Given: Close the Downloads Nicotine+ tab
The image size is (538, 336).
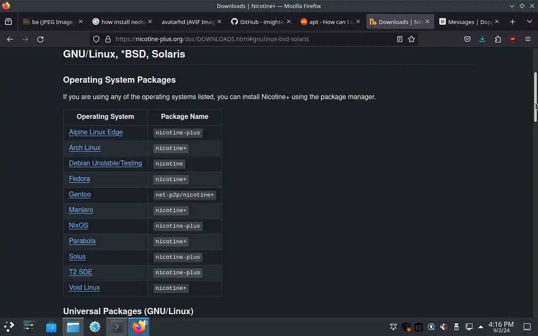Looking at the screenshot, I should [x=427, y=21].
